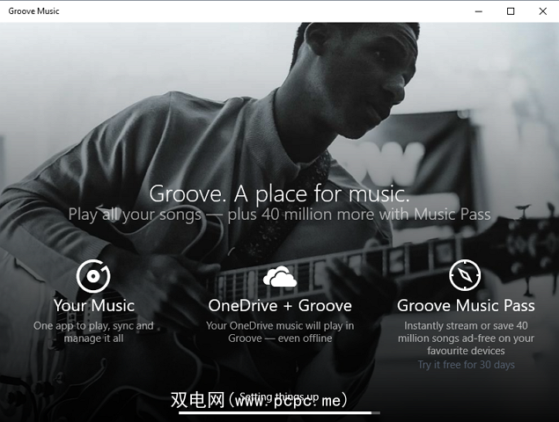Click the OneDrive cloud icon

pyautogui.click(x=280, y=276)
